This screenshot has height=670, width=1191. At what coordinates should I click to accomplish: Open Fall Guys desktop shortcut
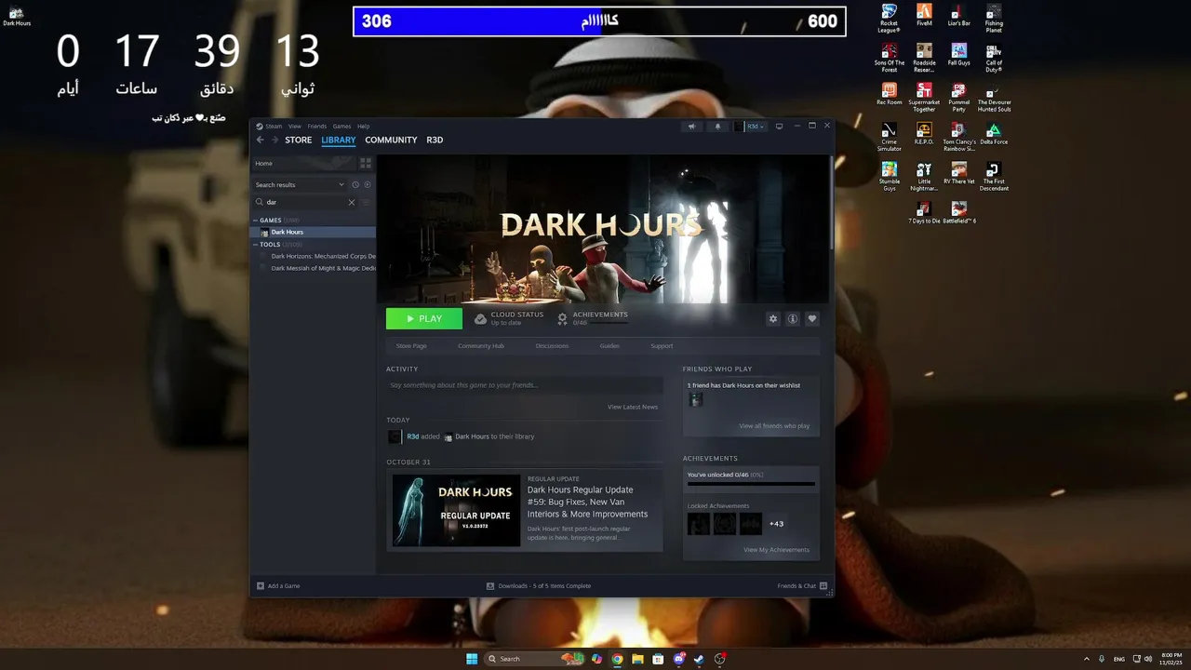tap(959, 54)
